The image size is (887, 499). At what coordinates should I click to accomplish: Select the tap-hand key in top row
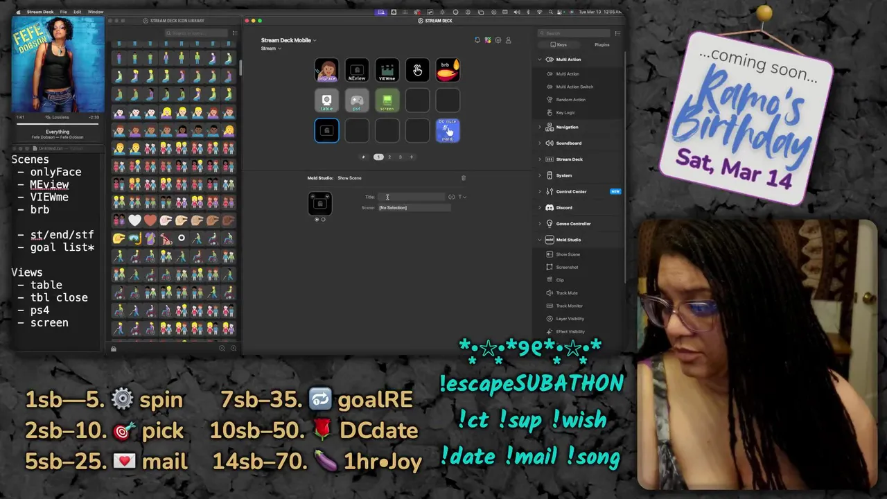417,70
